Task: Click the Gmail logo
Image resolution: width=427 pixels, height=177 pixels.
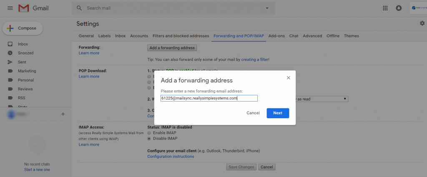Action: pos(33,8)
